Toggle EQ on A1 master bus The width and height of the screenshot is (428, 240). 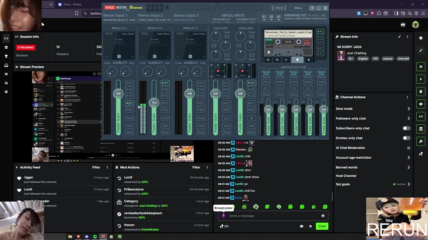click(x=266, y=88)
